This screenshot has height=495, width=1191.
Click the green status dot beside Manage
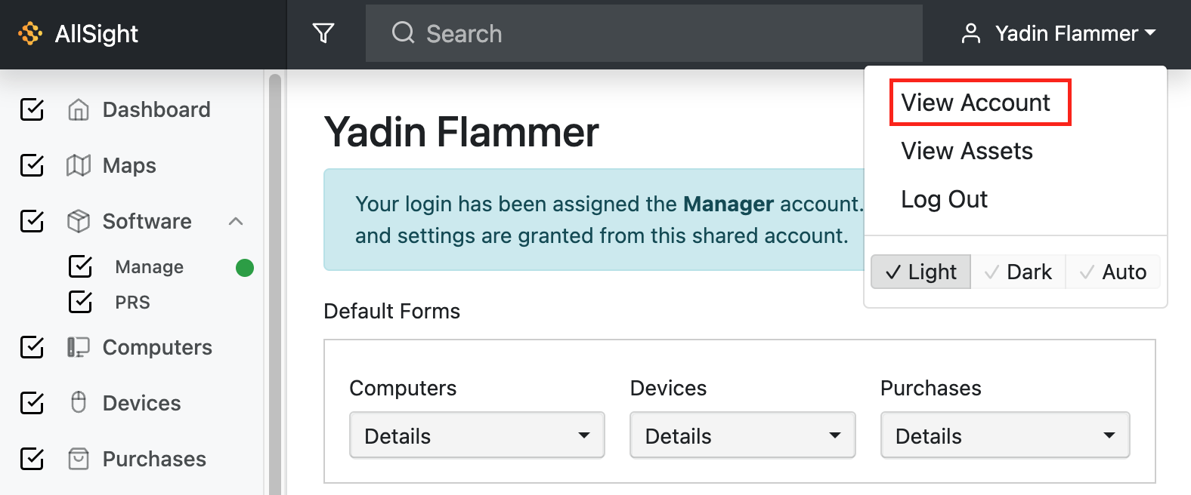245,268
